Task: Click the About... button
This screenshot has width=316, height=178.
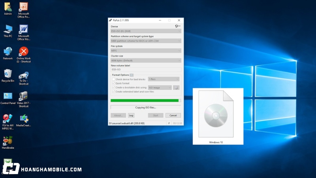Action: click(x=118, y=116)
